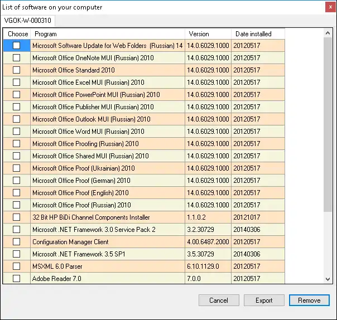The height and width of the screenshot is (320, 337).
Task: Click version '1.1.0.2' cell
Action: point(208,217)
